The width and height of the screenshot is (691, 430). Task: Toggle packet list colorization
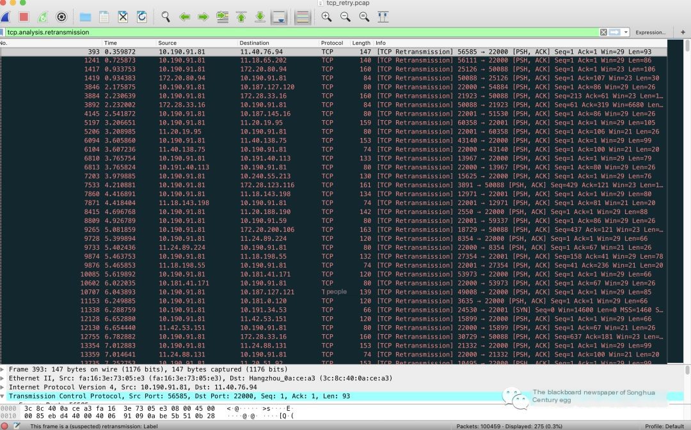click(x=303, y=17)
